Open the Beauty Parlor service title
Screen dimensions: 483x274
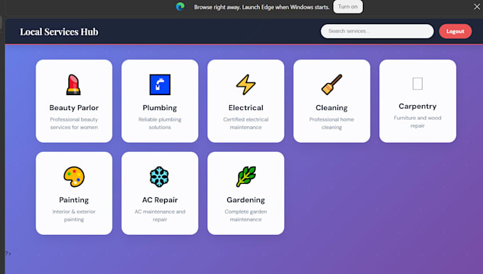point(74,108)
